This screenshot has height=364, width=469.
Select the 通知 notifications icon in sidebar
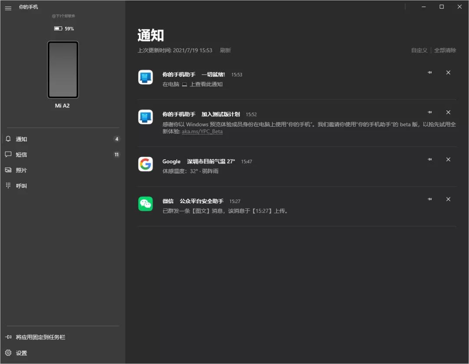coord(8,139)
